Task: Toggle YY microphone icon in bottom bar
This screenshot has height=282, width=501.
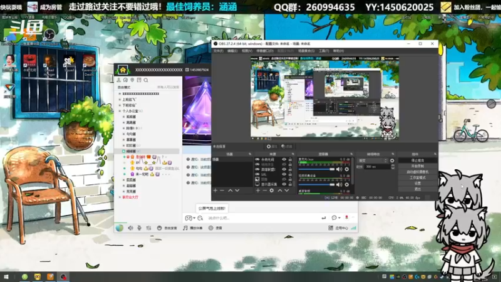Action: coord(139,228)
